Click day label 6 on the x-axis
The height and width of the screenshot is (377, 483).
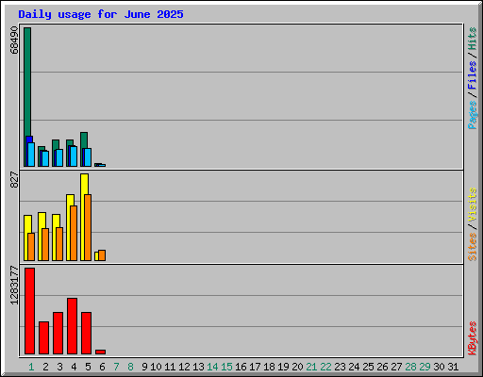(102, 367)
